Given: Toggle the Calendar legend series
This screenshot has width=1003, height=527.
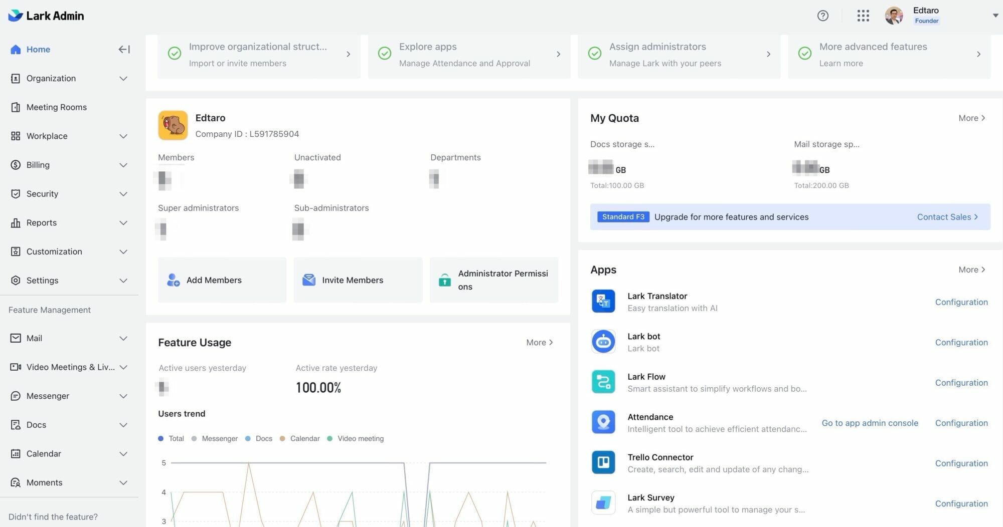Looking at the screenshot, I should [300, 438].
